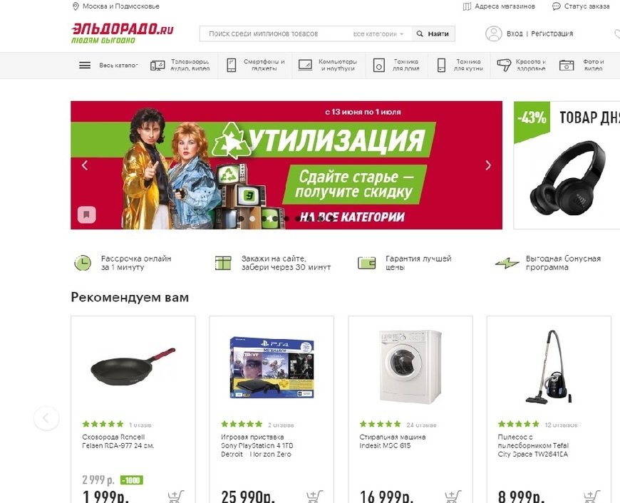This screenshot has width=620, height=503.
Task: Click the Найти search button
Action: pyautogui.click(x=433, y=34)
